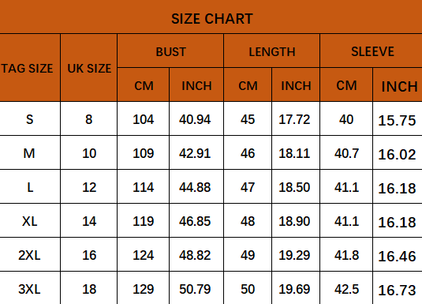This screenshot has width=422, height=304.
Task: Select bust value 104 cm
Action: [x=144, y=118]
